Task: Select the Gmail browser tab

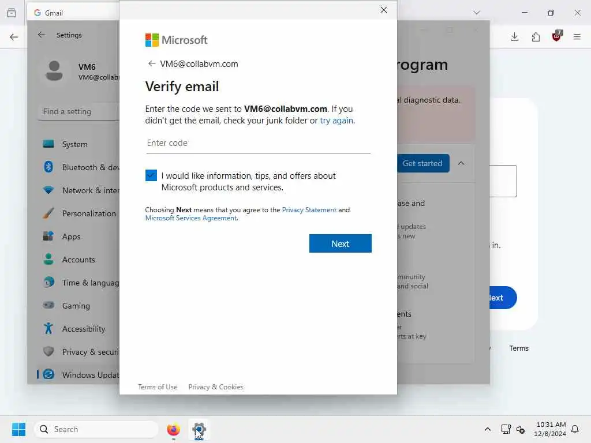Action: (x=73, y=13)
